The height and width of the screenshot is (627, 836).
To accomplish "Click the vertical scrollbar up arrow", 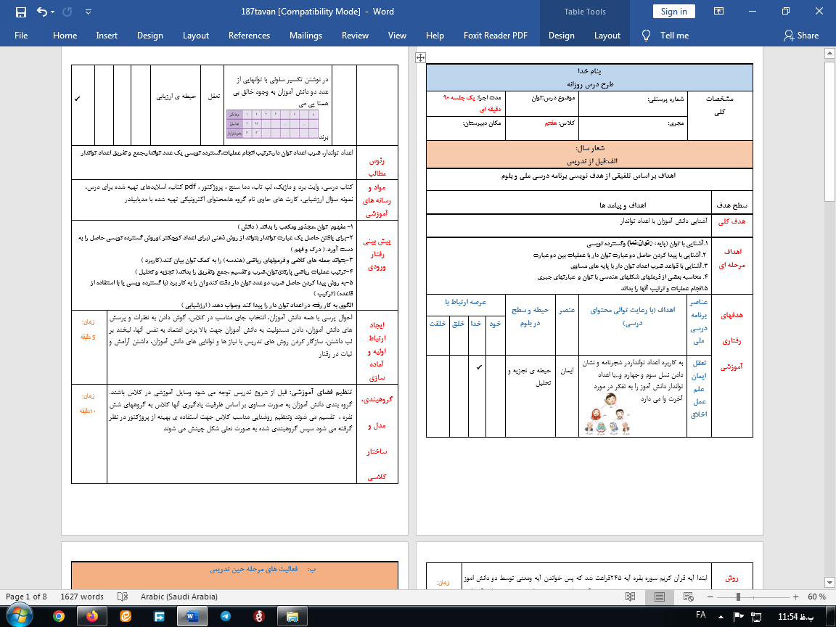I will 829,53.
